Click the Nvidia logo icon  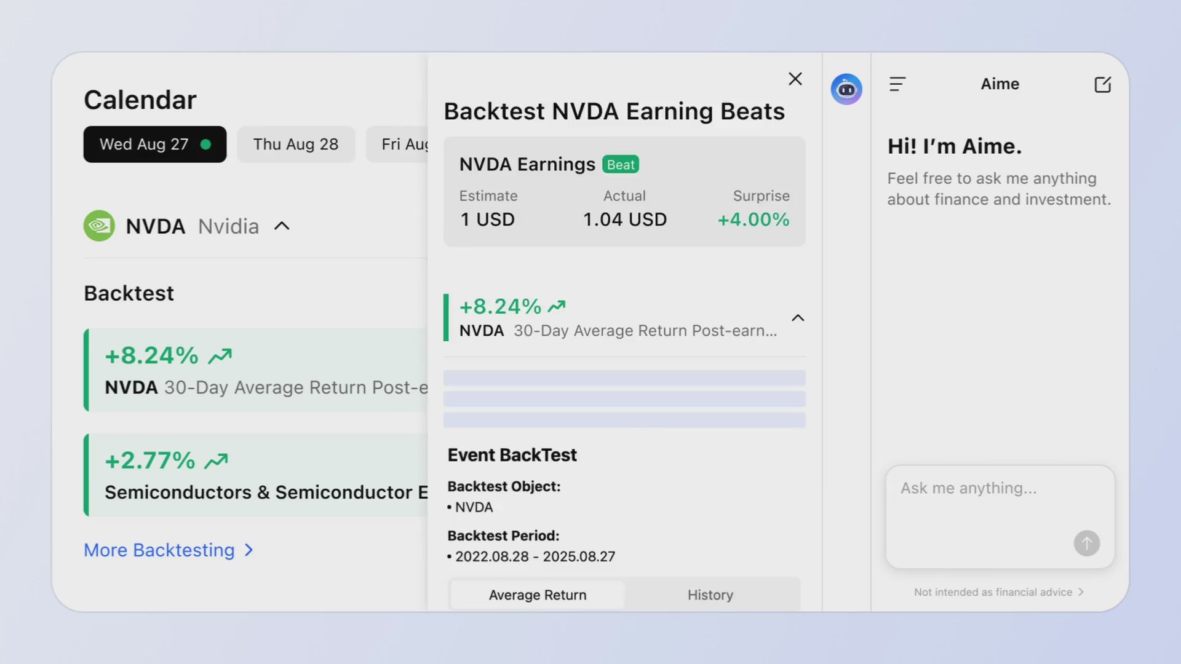[99, 226]
